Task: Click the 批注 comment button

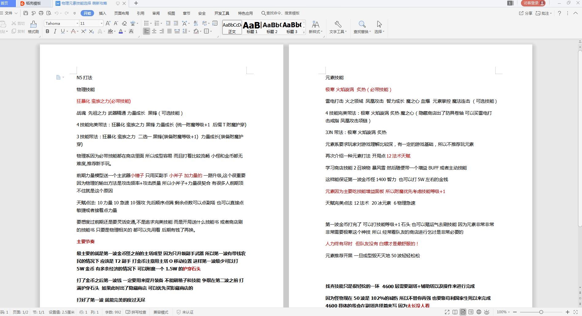Action: [x=543, y=13]
